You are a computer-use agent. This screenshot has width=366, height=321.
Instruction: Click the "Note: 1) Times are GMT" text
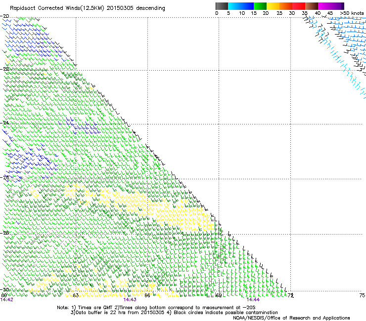click(86, 308)
